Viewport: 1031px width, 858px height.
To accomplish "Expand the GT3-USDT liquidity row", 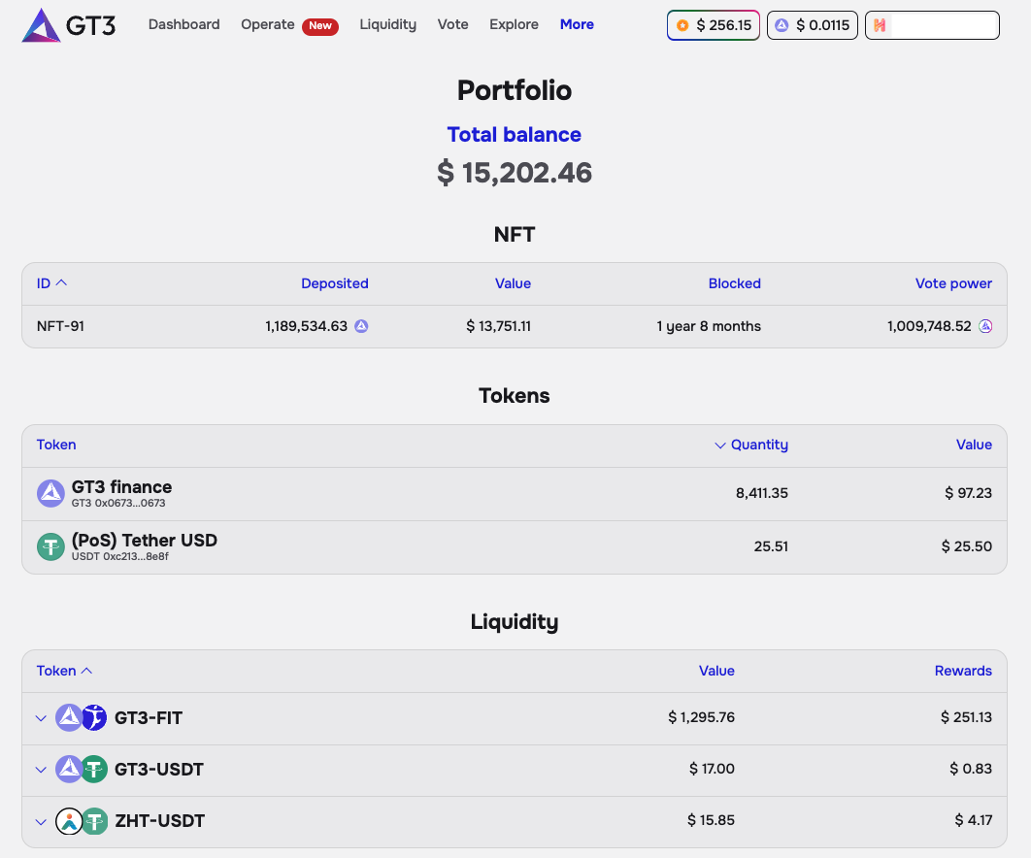I will [x=41, y=770].
